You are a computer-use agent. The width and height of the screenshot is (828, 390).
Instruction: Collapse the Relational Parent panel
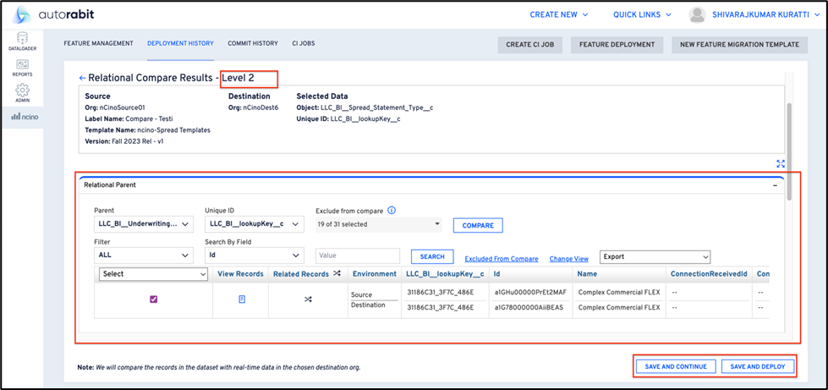[x=775, y=184]
